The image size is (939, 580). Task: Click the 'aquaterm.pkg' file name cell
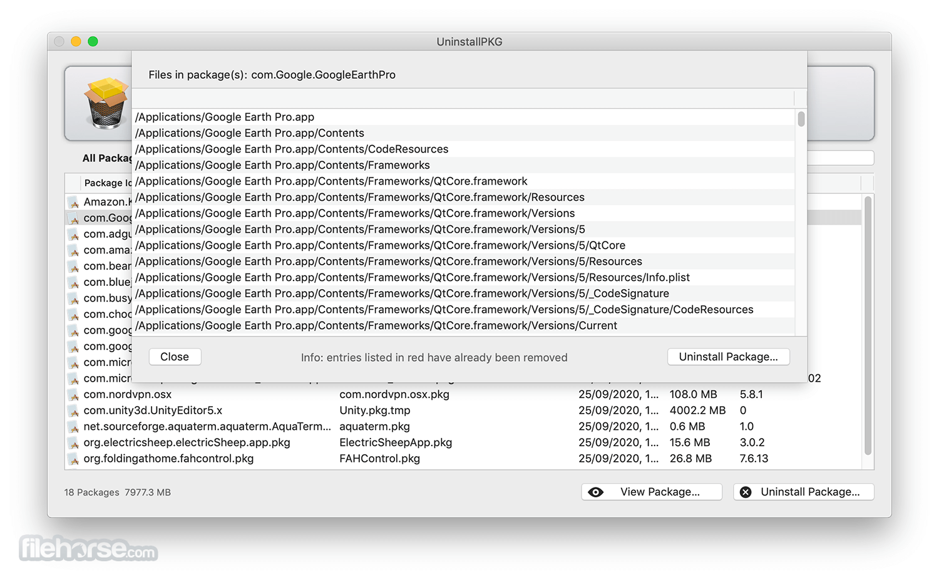[374, 427]
